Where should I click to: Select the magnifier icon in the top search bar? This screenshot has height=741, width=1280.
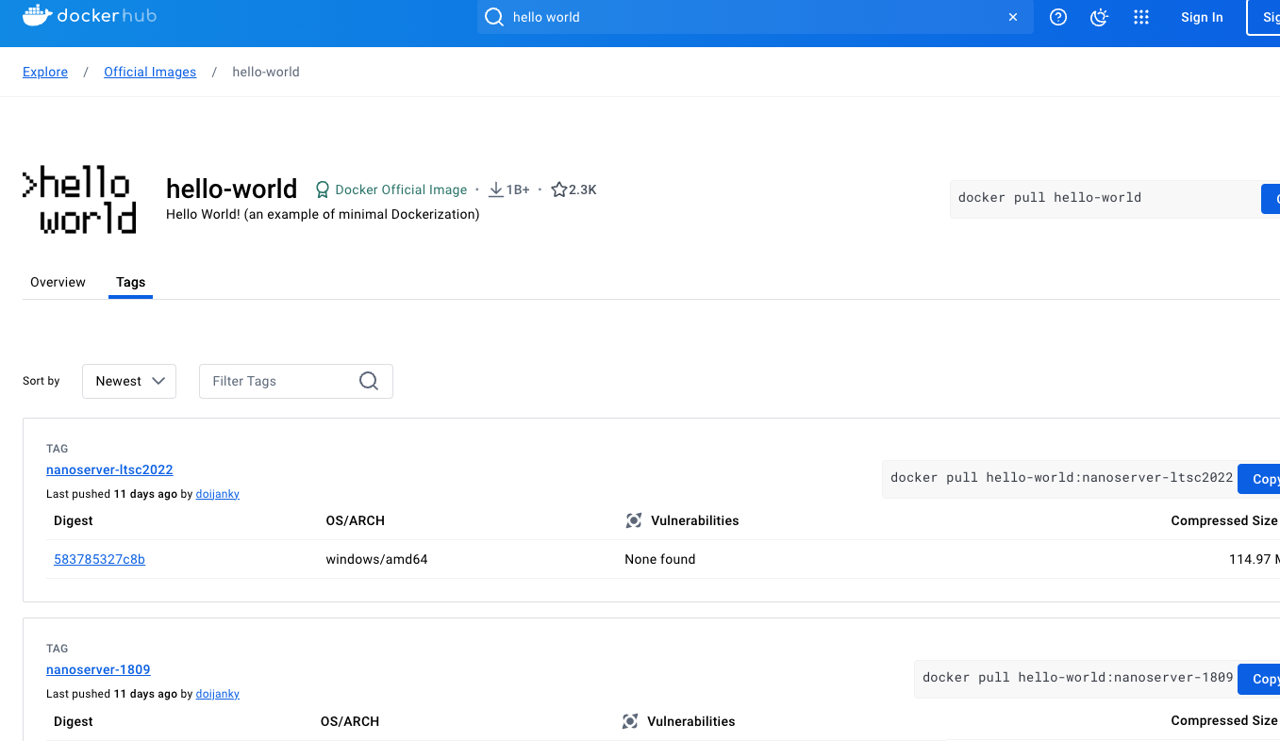(x=493, y=17)
